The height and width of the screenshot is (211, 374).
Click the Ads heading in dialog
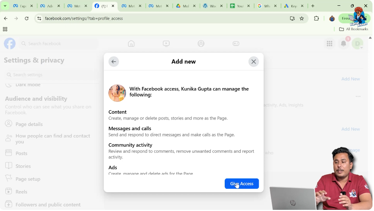pos(113,168)
